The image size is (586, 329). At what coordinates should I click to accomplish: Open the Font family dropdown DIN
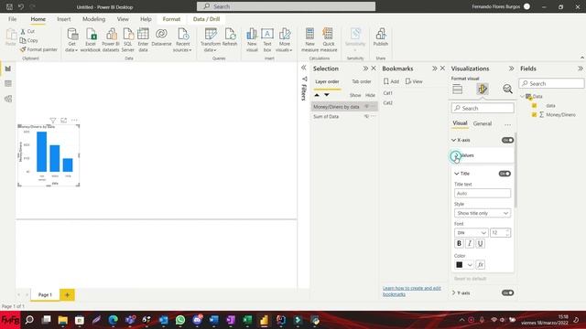point(471,233)
